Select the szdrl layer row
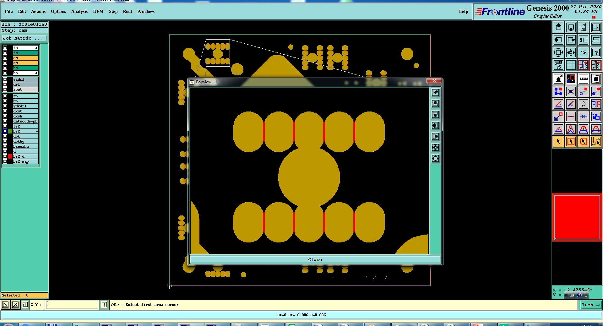This screenshot has width=603, height=326. (26, 79)
